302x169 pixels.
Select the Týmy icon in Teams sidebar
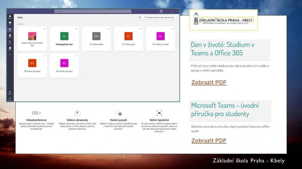[10, 30]
